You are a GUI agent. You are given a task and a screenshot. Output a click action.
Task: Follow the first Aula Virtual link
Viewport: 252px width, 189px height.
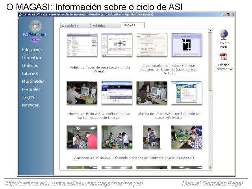(x=127, y=68)
